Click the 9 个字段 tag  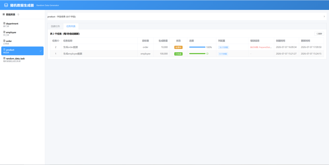pyautogui.click(x=223, y=54)
